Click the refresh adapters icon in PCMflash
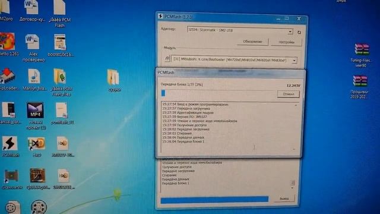This screenshot has width=380, height=214. point(299,32)
